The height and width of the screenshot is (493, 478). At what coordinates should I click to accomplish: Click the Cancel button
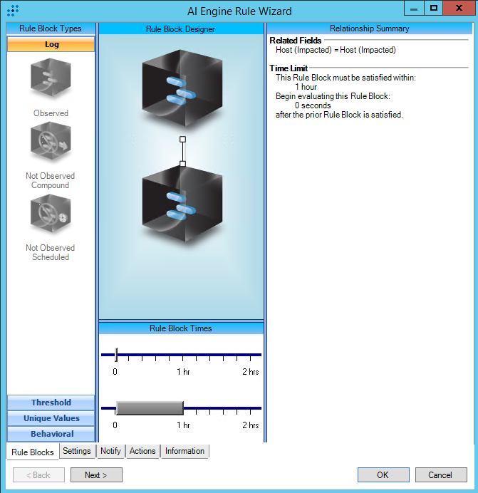pyautogui.click(x=440, y=475)
